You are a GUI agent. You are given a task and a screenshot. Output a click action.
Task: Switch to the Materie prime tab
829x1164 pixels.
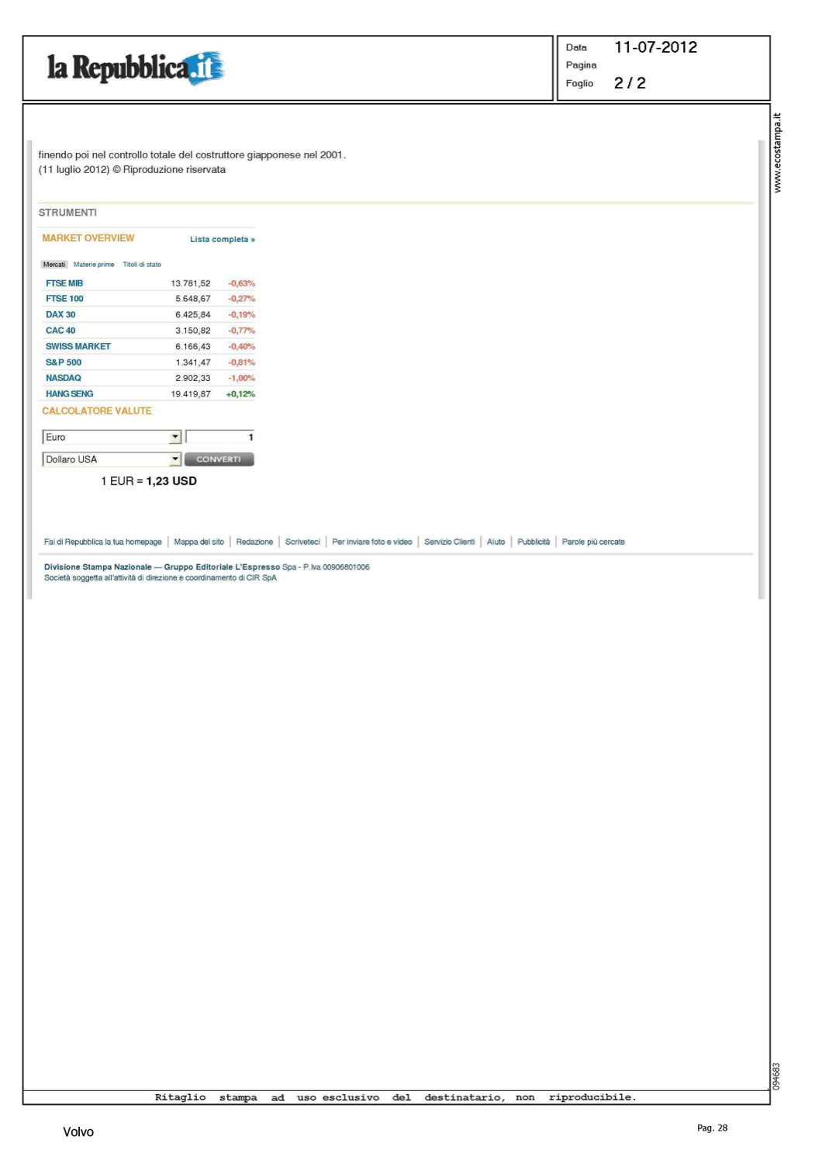click(94, 265)
